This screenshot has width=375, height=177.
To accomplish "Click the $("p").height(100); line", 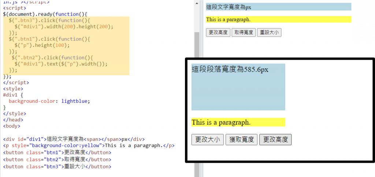I will click(x=42, y=45).
